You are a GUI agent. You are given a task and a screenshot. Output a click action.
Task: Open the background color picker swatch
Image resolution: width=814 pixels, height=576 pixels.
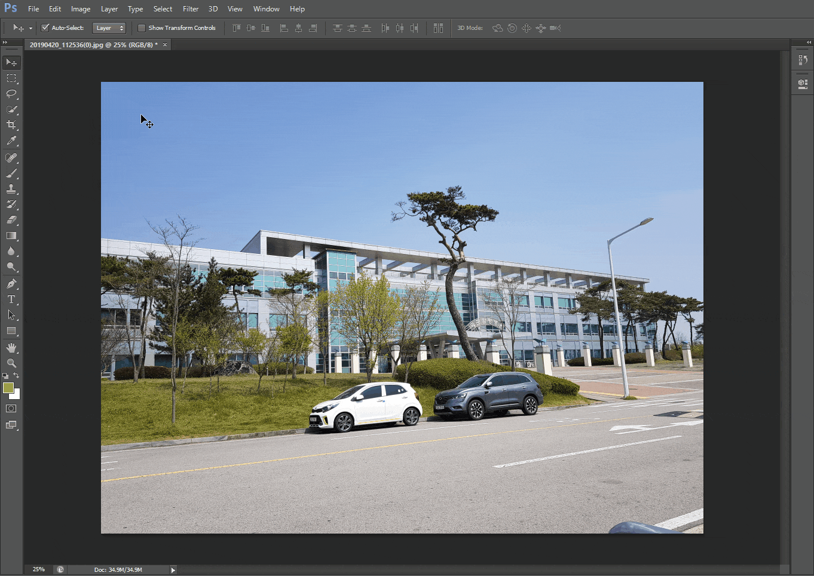click(17, 396)
